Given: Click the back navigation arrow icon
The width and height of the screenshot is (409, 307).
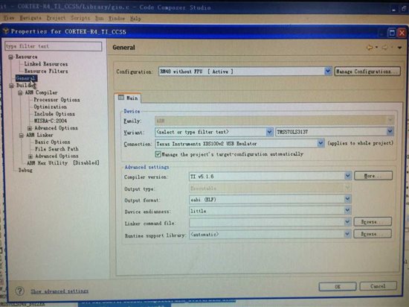Looking at the screenshot, I should (370, 48).
